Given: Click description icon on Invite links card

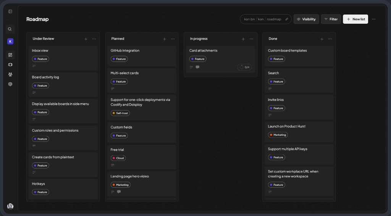Looking at the screenshot, I should tap(270, 115).
